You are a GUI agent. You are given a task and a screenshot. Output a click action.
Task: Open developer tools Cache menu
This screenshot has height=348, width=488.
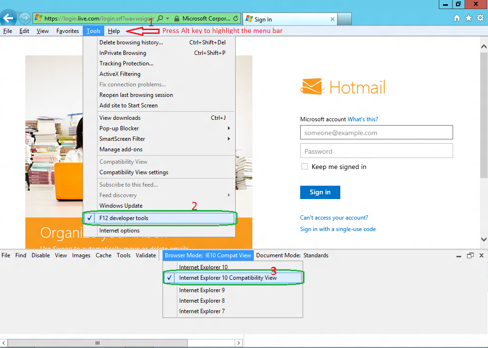pos(103,255)
